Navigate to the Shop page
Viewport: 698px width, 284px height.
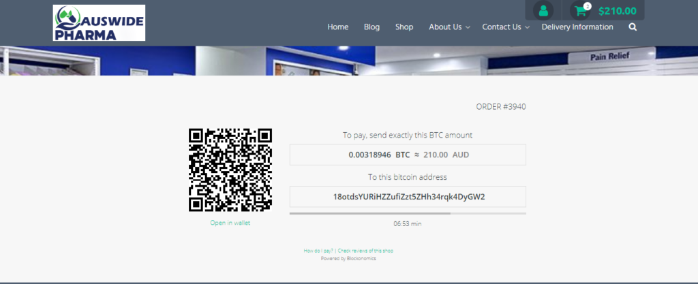click(x=404, y=27)
